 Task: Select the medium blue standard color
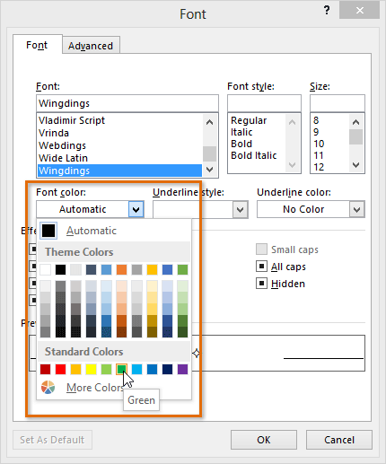tap(152, 369)
